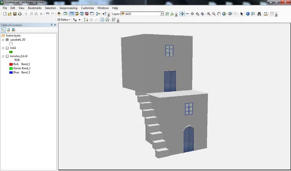Select the Zoom to Target tool
The image size is (291, 171).
[x=197, y=14]
